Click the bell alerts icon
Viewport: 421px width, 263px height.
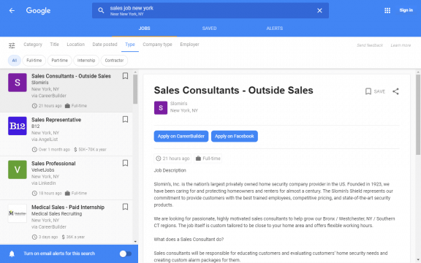[x=12, y=254]
